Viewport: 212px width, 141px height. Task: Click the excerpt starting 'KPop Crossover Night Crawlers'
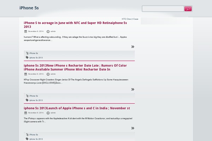(76, 81)
